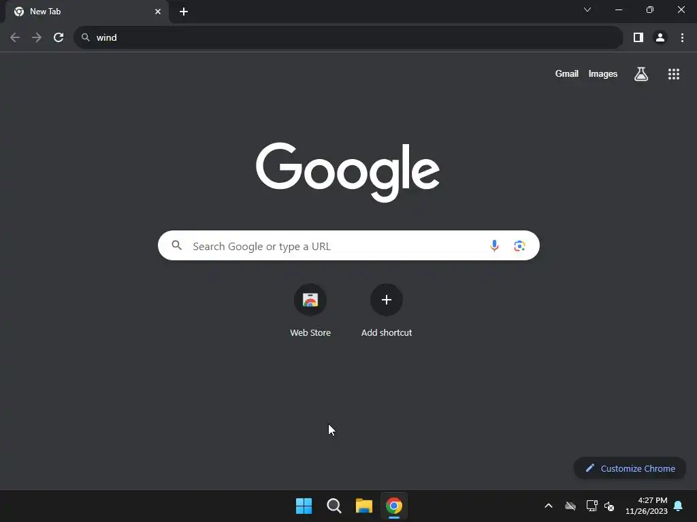The image size is (697, 522).
Task: Open a new tab with plus button
Action: 184,12
